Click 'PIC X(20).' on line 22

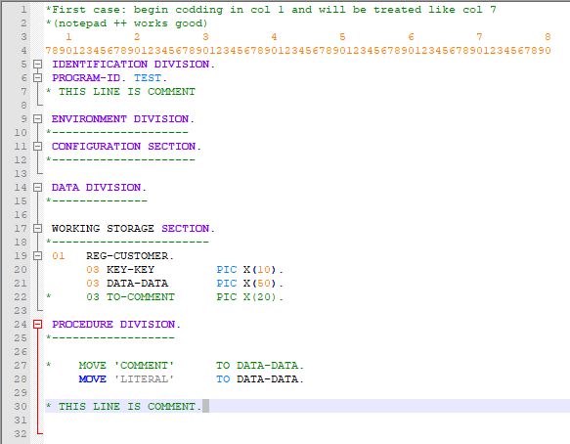tap(249, 297)
